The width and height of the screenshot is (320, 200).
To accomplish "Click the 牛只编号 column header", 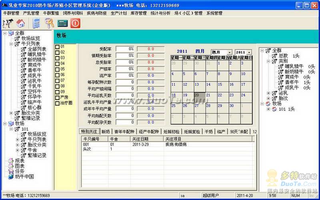I will (95, 139).
